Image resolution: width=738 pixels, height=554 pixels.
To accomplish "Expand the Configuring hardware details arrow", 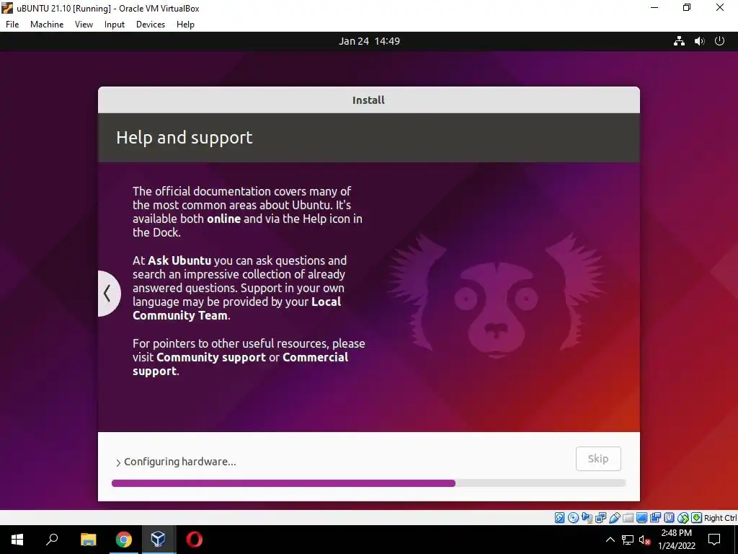I will pyautogui.click(x=118, y=462).
